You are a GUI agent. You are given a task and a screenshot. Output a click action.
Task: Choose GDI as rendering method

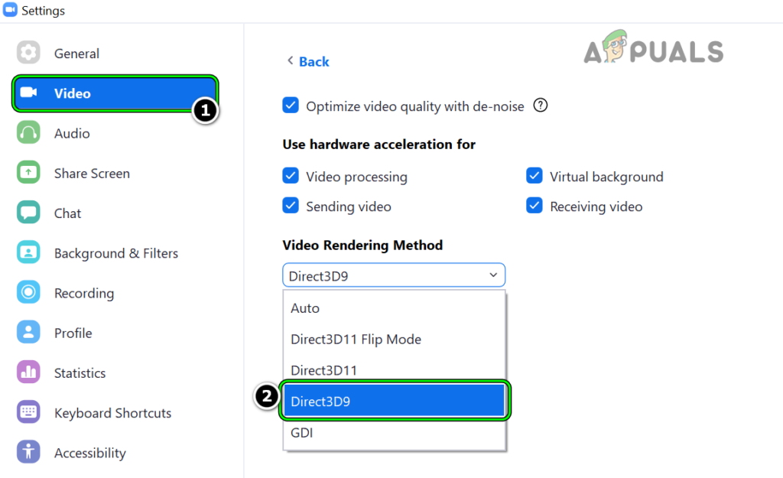point(301,432)
